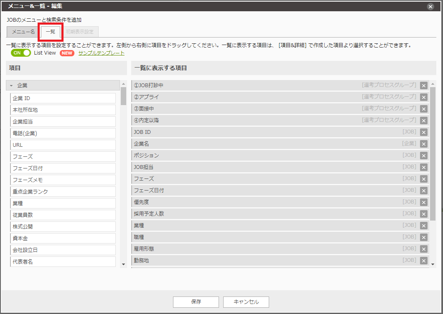Image resolution: width=443 pixels, height=314 pixels.
Task: Click the 企業名 row label
Action: 141,144
